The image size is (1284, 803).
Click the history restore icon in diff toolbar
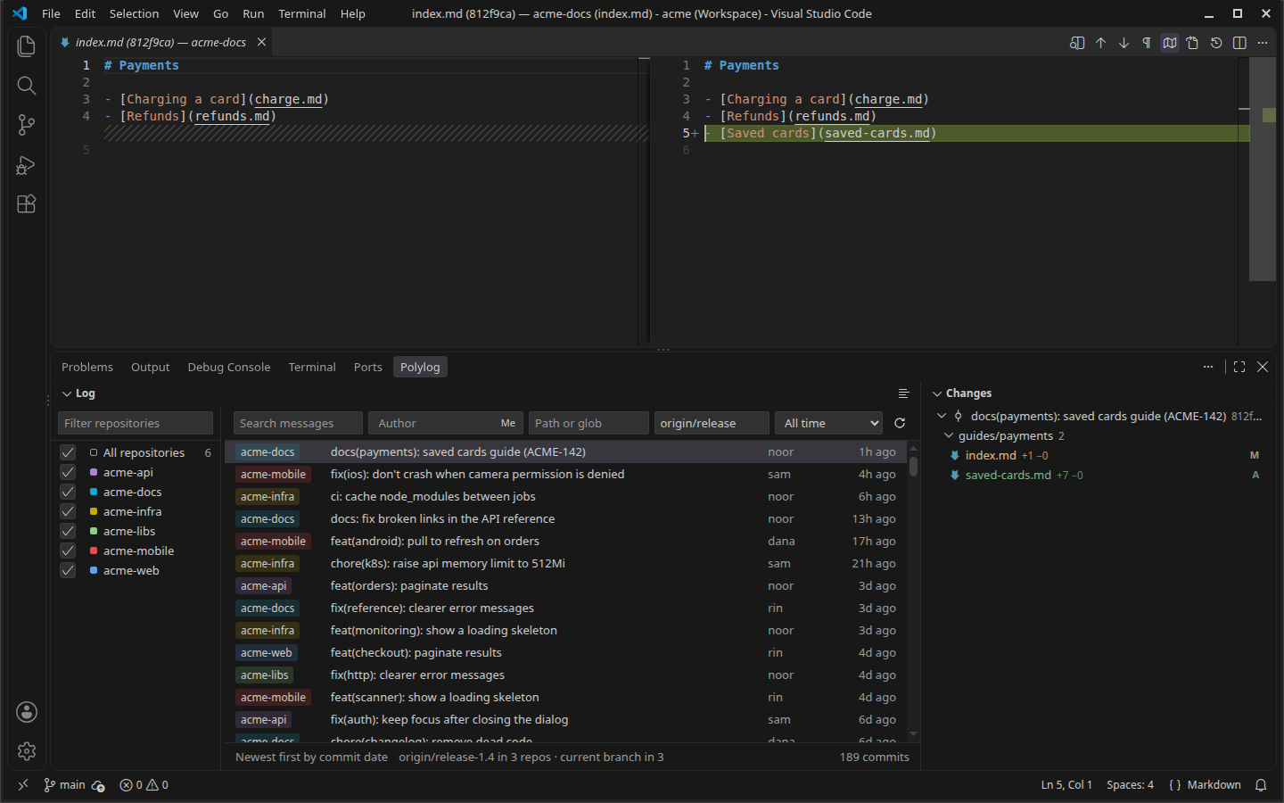1216,43
